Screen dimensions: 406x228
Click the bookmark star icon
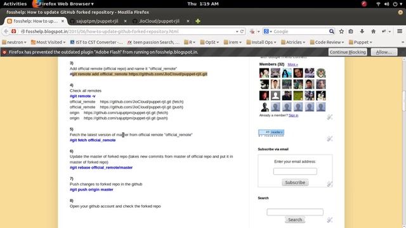point(341,31)
